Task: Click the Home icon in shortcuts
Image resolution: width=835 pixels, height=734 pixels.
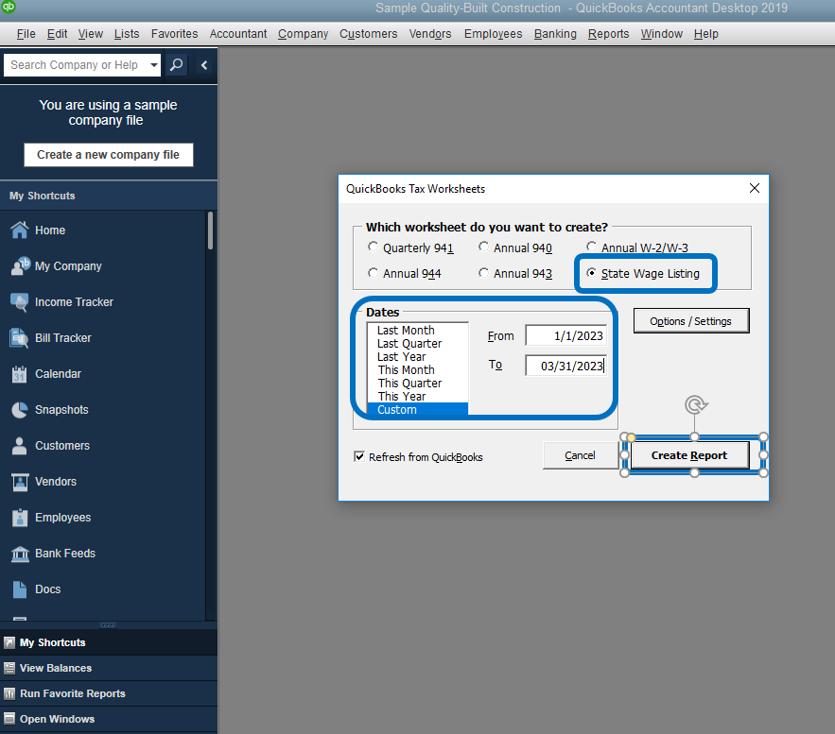Action: 20,230
